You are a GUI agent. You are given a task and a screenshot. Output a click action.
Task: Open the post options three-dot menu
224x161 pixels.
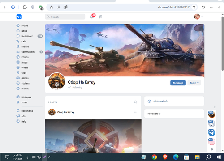[136, 112]
